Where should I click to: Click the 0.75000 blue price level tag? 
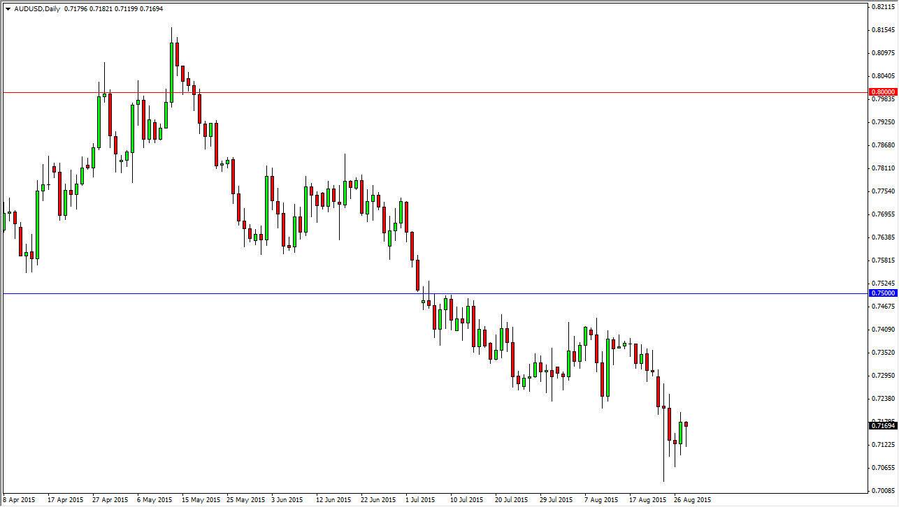pos(882,293)
